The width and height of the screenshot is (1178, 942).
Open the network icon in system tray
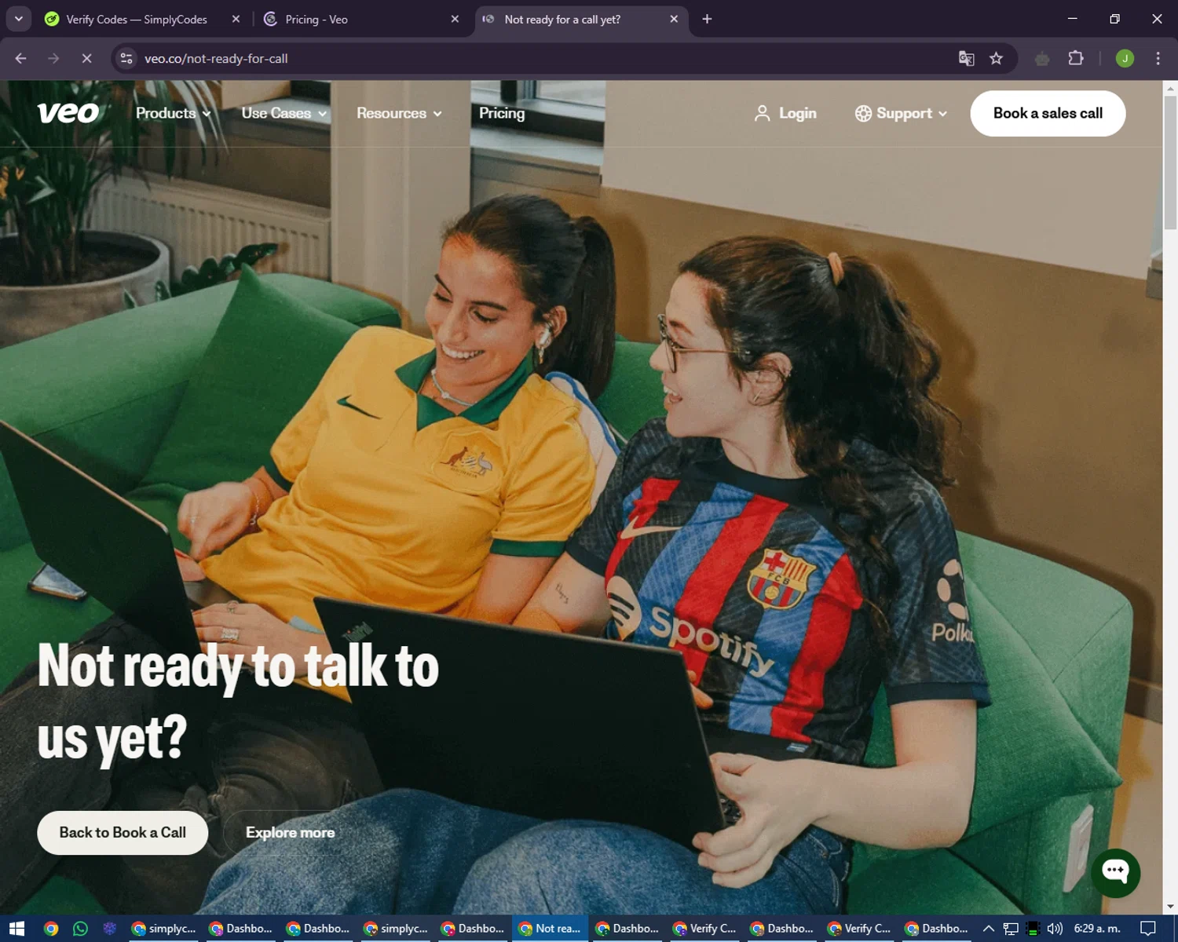pos(1011,929)
